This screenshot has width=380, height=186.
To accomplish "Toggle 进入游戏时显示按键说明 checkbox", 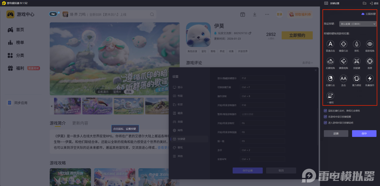I will (x=325, y=123).
